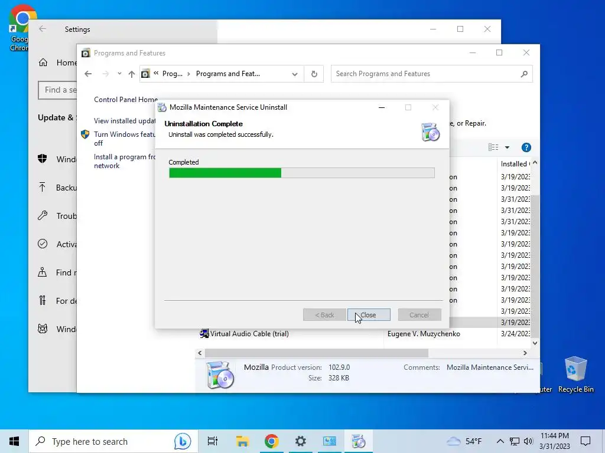Screen dimensions: 605x453
Task: Sort by the Installed On column
Action: pos(515,164)
